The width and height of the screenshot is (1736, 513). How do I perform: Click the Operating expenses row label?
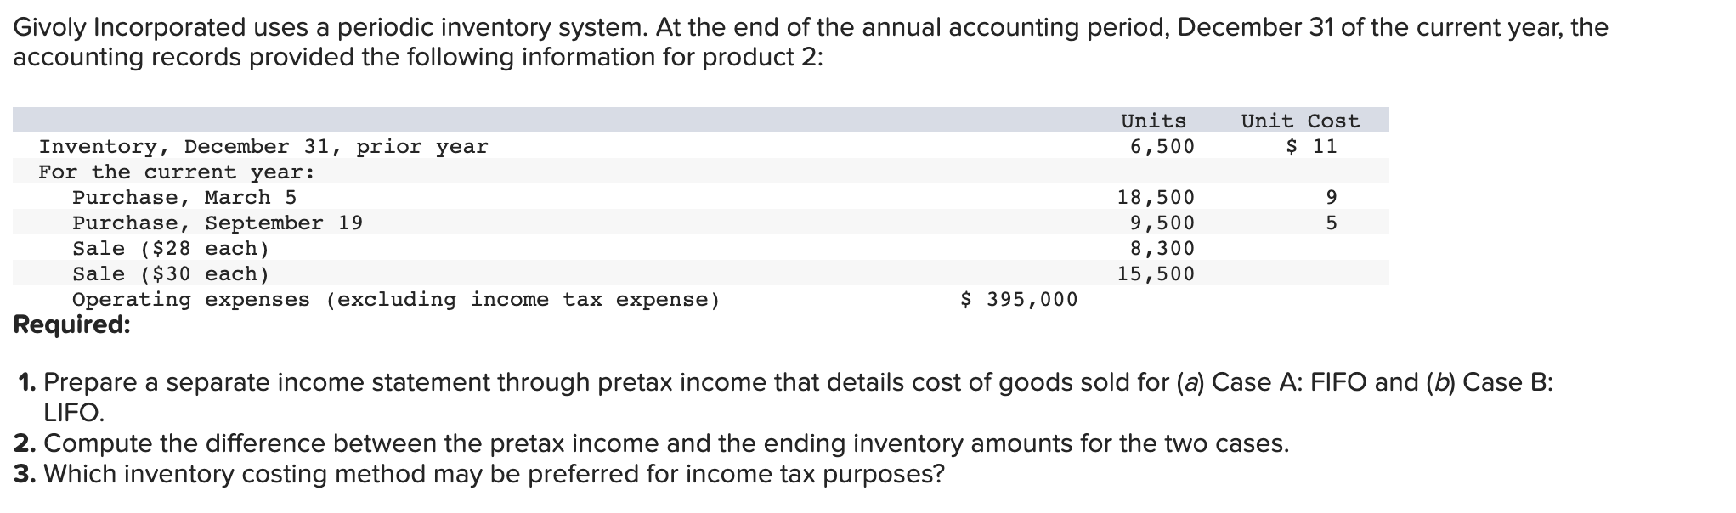(396, 299)
